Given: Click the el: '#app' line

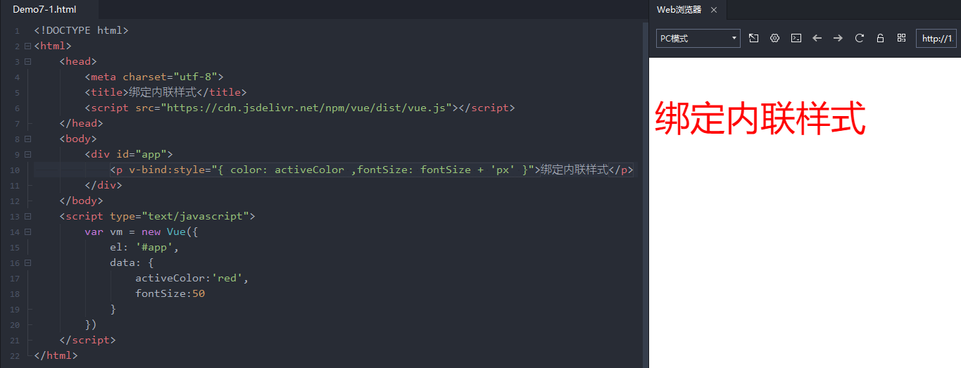Looking at the screenshot, I should [x=144, y=247].
